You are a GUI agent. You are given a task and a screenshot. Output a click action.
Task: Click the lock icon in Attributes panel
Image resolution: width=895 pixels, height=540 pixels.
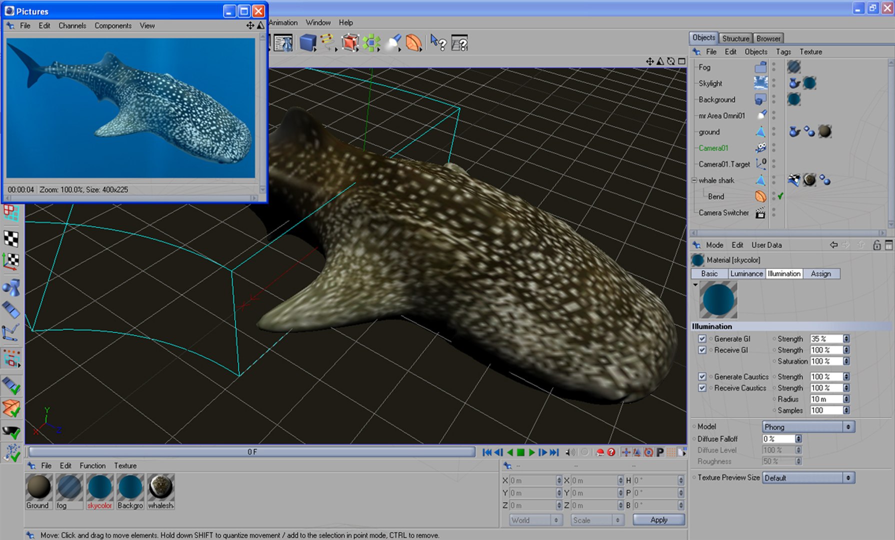876,245
